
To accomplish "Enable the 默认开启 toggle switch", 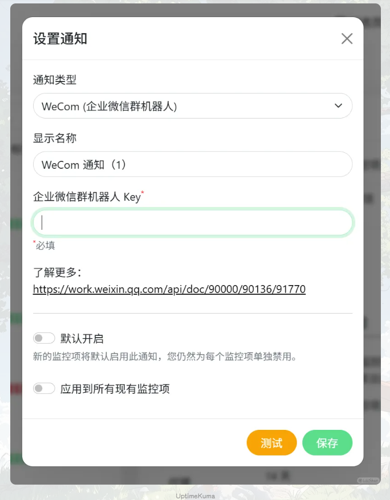I will tap(44, 338).
